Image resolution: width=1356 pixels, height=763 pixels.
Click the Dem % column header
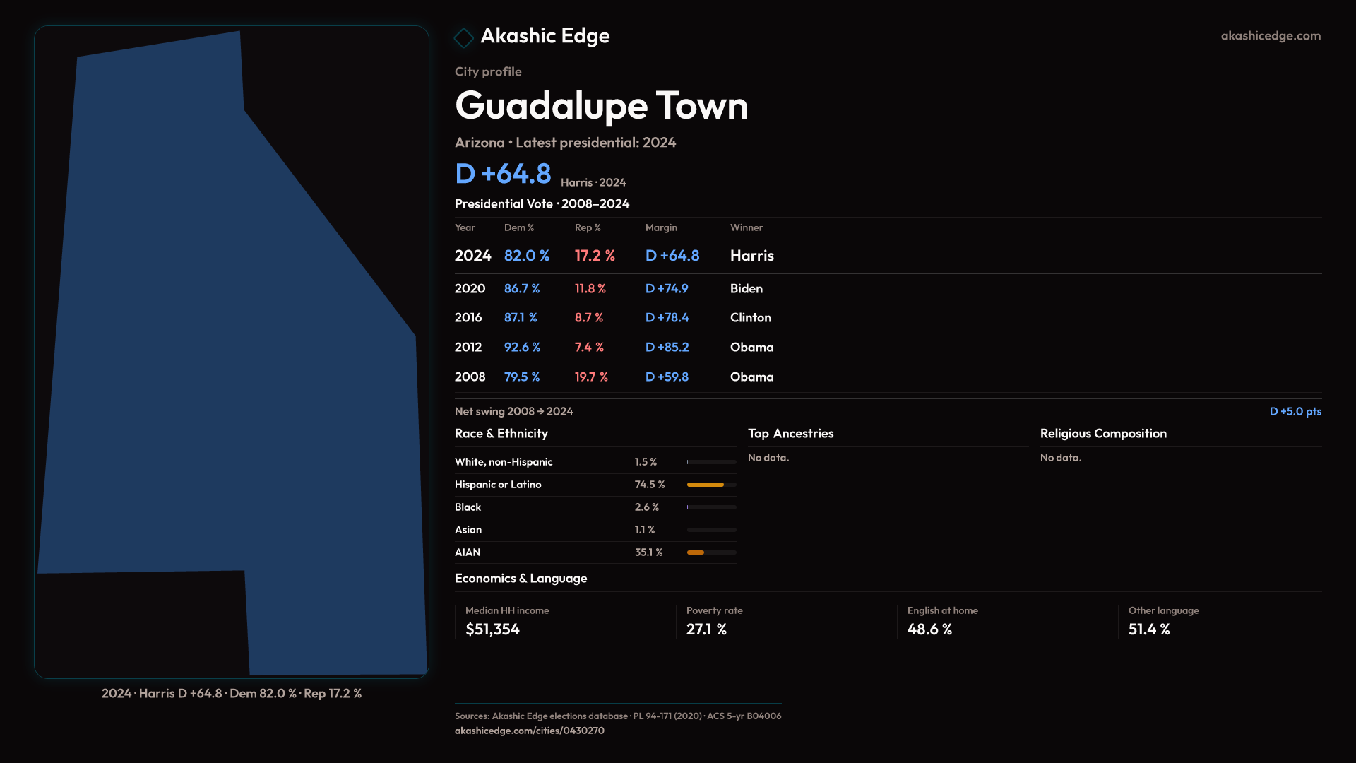pos(518,227)
